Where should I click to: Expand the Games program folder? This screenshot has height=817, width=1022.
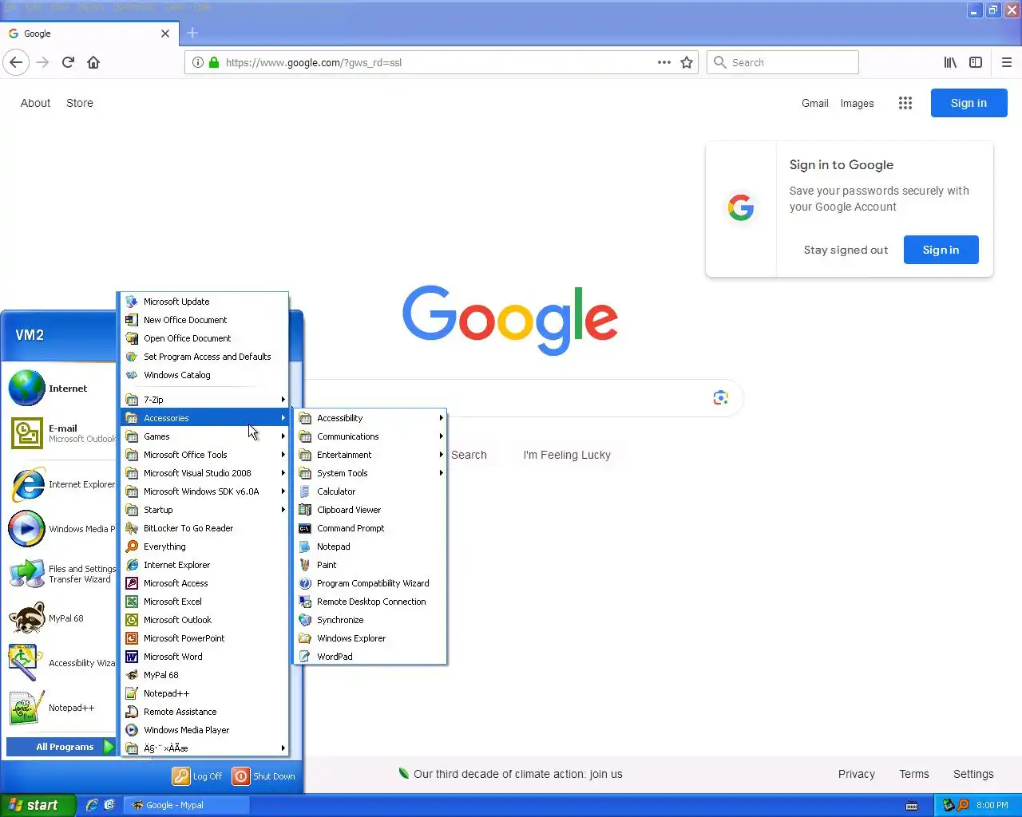click(x=204, y=436)
